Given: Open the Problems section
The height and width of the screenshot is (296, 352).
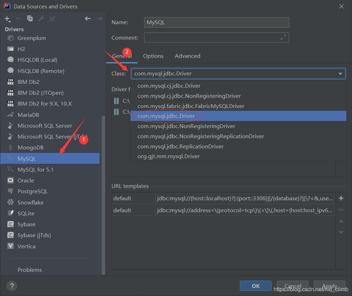Looking at the screenshot, I should [x=30, y=270].
